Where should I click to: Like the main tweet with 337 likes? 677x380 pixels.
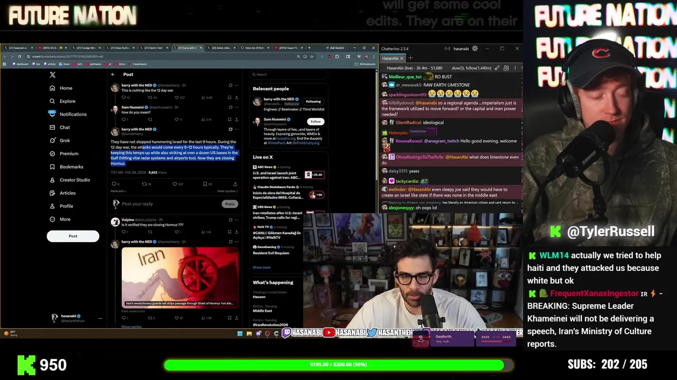[178, 184]
